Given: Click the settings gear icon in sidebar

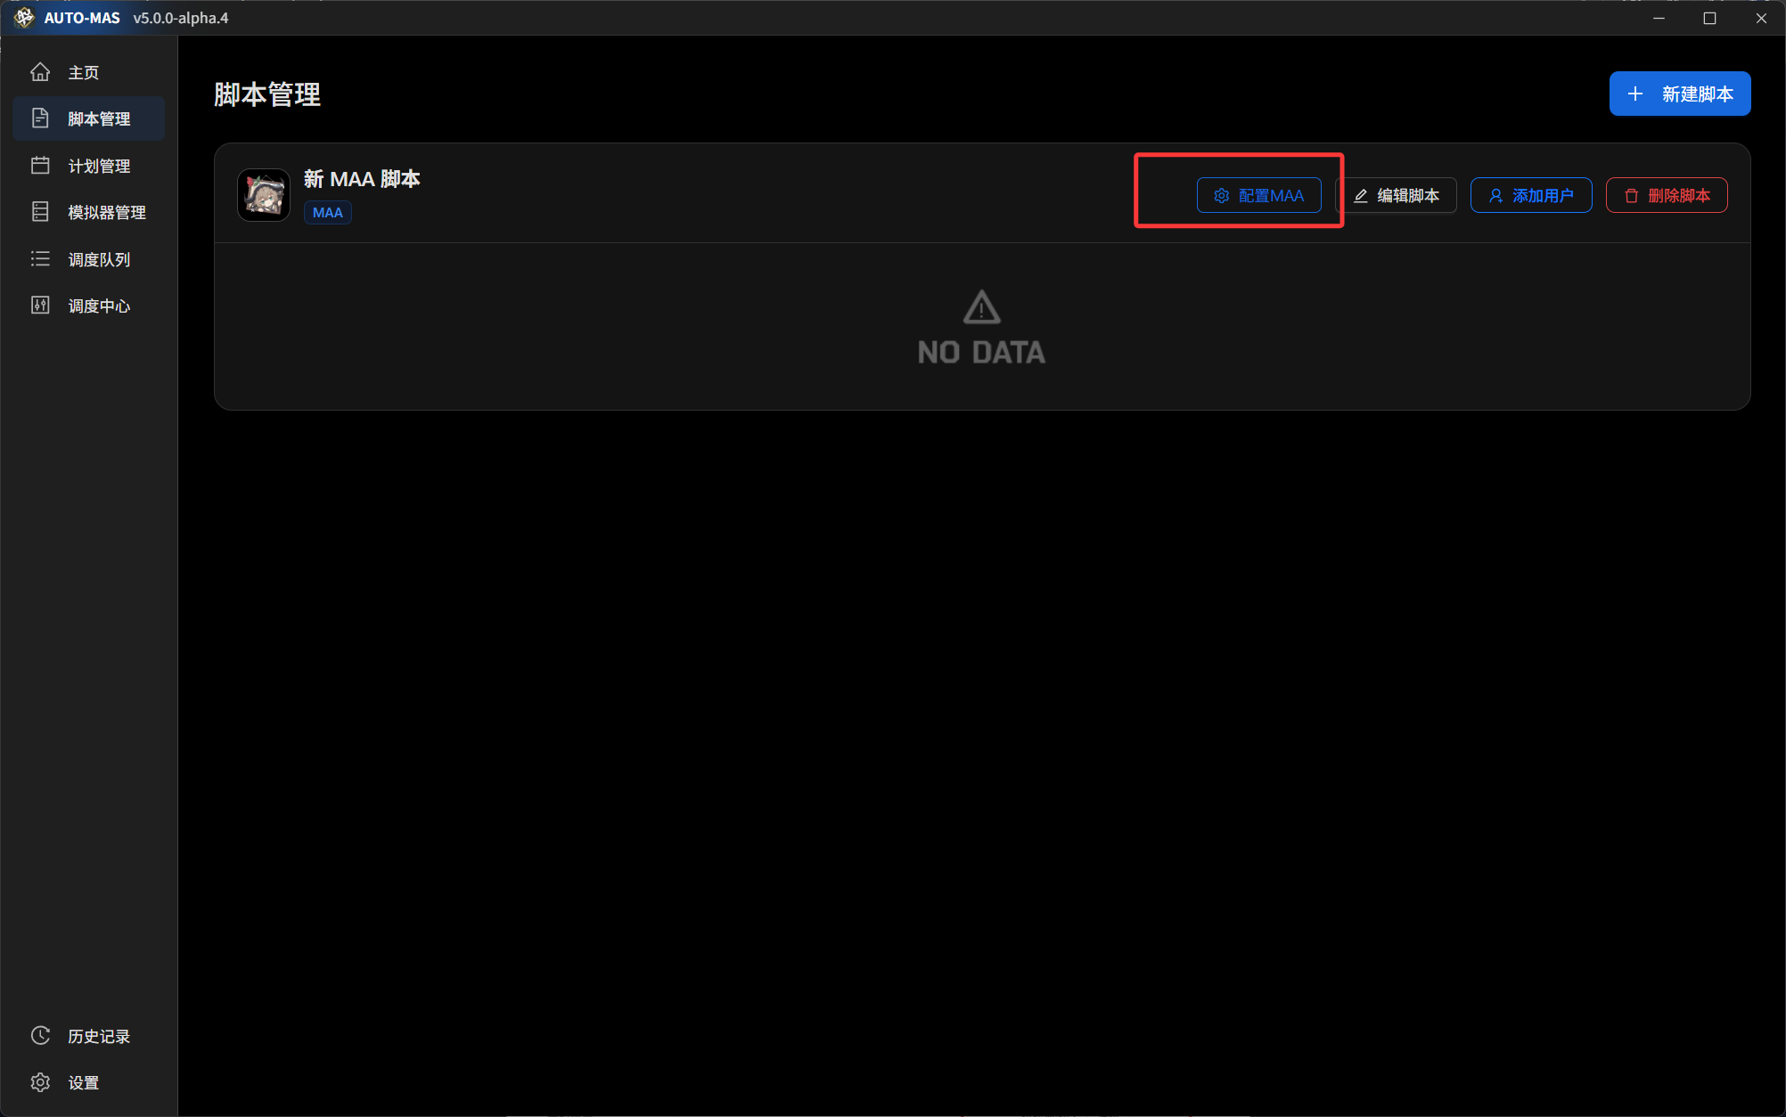Looking at the screenshot, I should tap(40, 1082).
